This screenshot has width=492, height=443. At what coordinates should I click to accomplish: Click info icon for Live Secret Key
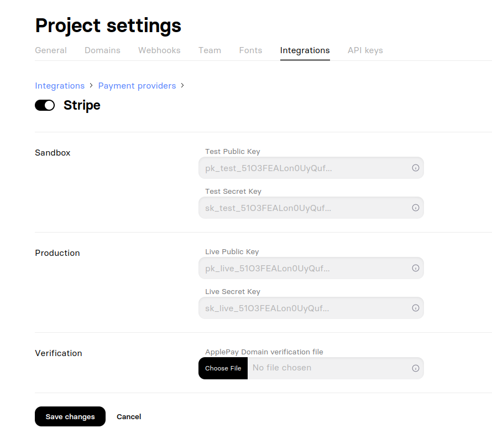pos(416,308)
